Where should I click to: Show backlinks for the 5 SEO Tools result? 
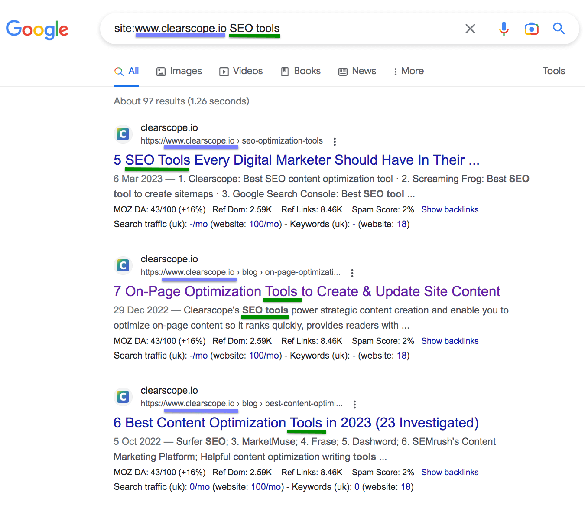pyautogui.click(x=450, y=210)
